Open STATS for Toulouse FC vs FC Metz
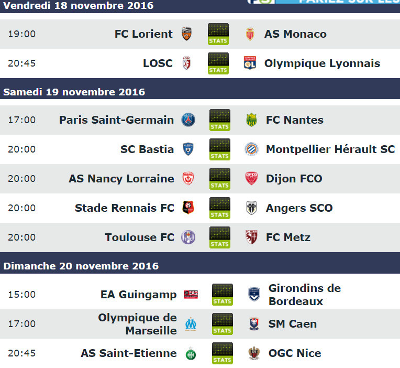Image resolution: width=400 pixels, height=368 pixels. click(220, 237)
